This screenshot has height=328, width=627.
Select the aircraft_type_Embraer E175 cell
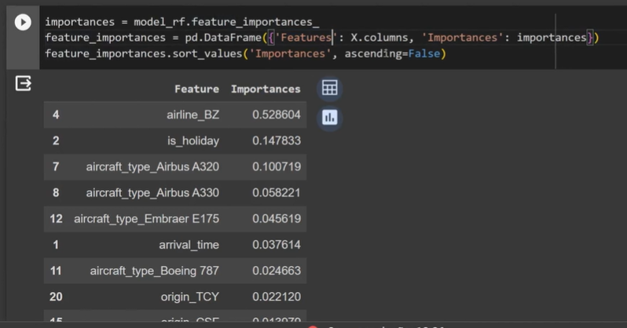[x=146, y=219]
